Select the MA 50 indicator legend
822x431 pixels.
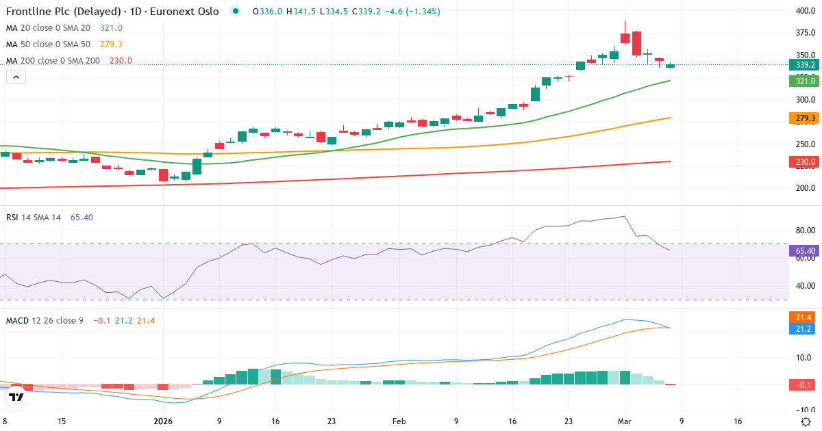pos(48,44)
